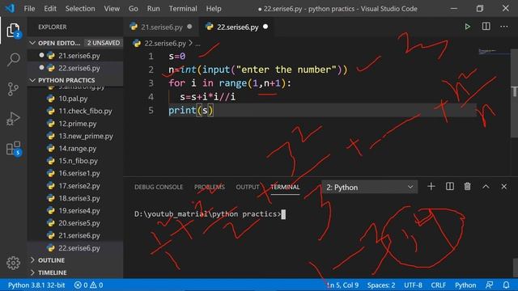Click the feedback icon in status bar
This screenshot has width=518, height=291.
489,285
